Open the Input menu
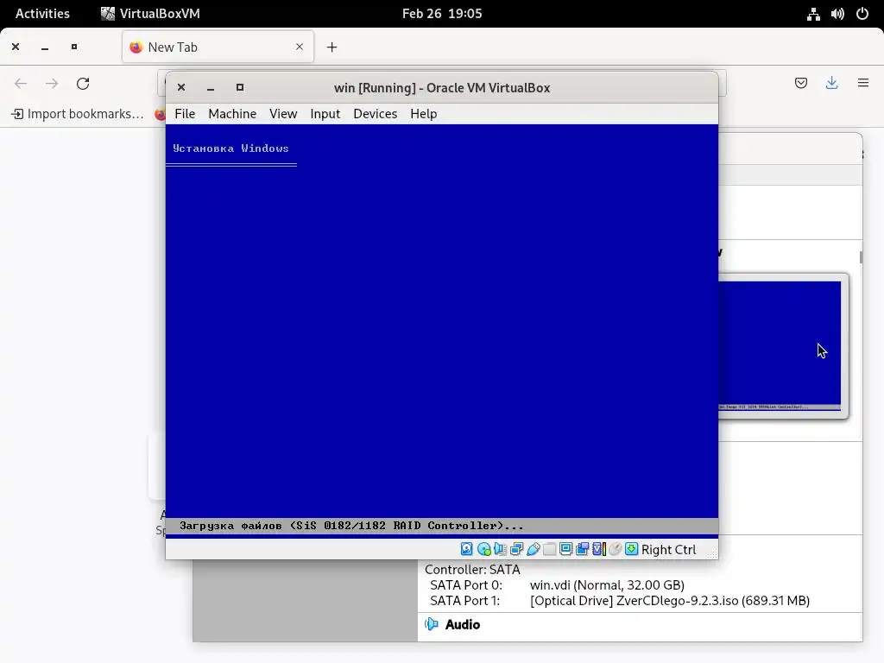 coord(325,114)
